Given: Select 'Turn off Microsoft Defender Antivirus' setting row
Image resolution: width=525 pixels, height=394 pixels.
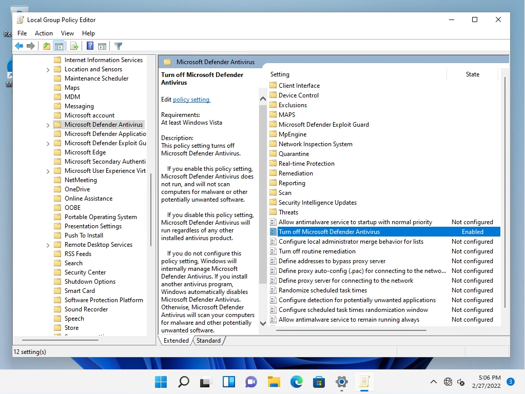Looking at the screenshot, I should [384, 232].
